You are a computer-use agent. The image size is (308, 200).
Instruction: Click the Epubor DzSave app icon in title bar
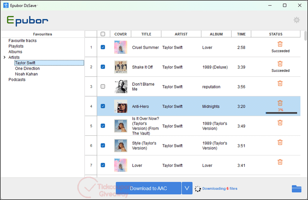pyautogui.click(x=6, y=5)
